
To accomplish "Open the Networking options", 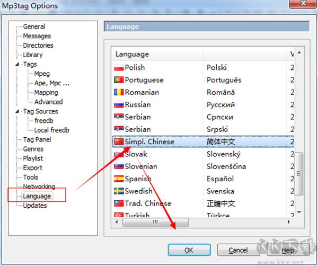I will (39, 187).
